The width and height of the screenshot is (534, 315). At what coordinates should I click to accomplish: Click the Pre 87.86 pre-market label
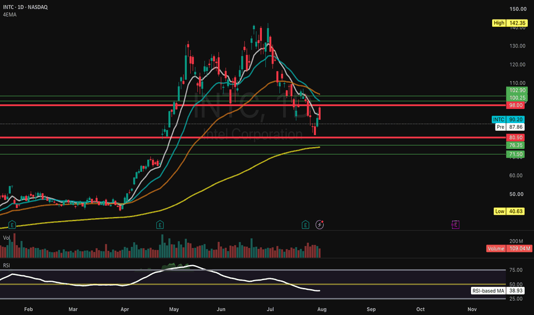click(x=510, y=127)
